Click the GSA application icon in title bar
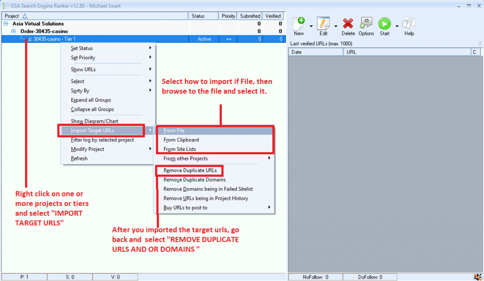Image resolution: width=484 pixels, height=281 pixels. point(6,6)
